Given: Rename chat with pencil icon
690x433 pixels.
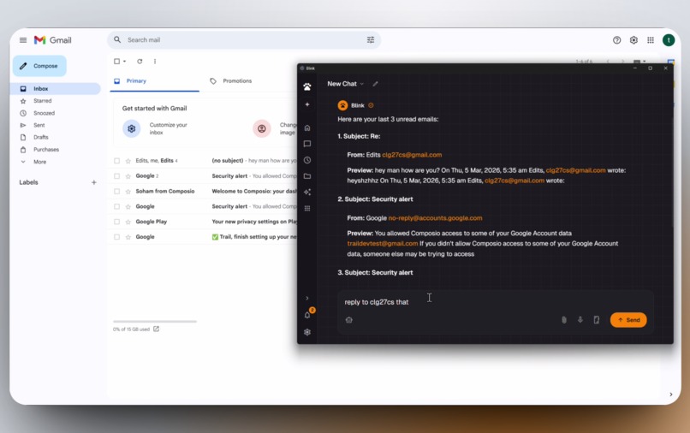Looking at the screenshot, I should point(375,84).
